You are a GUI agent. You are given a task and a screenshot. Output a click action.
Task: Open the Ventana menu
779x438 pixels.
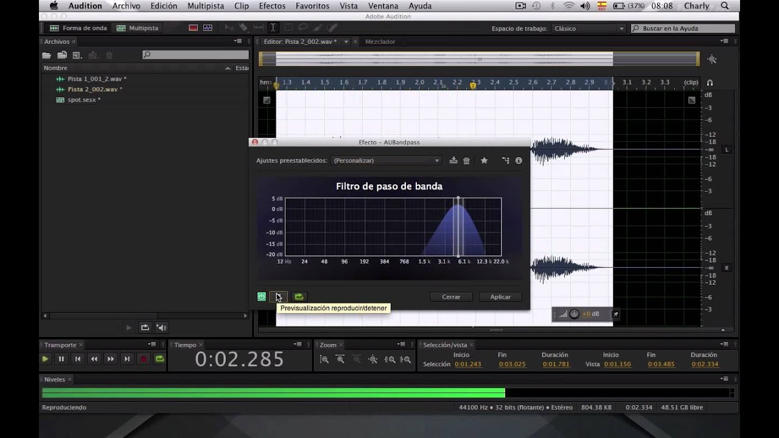383,6
